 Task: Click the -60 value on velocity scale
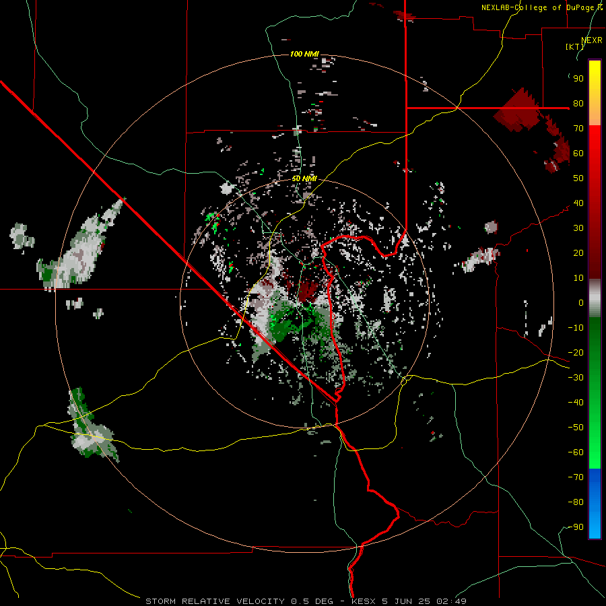(576, 452)
